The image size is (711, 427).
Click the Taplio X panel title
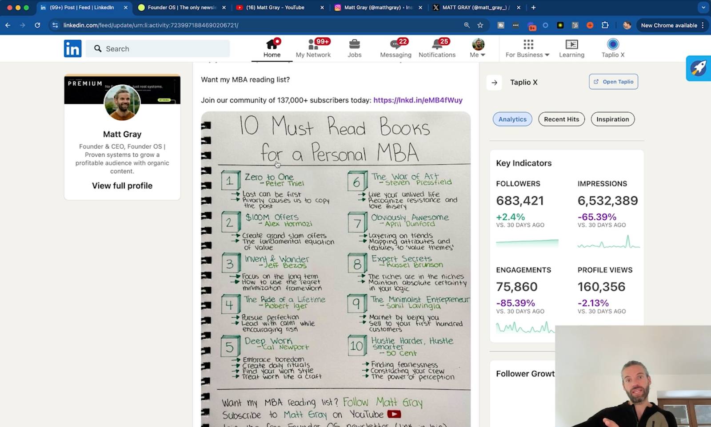tap(523, 82)
